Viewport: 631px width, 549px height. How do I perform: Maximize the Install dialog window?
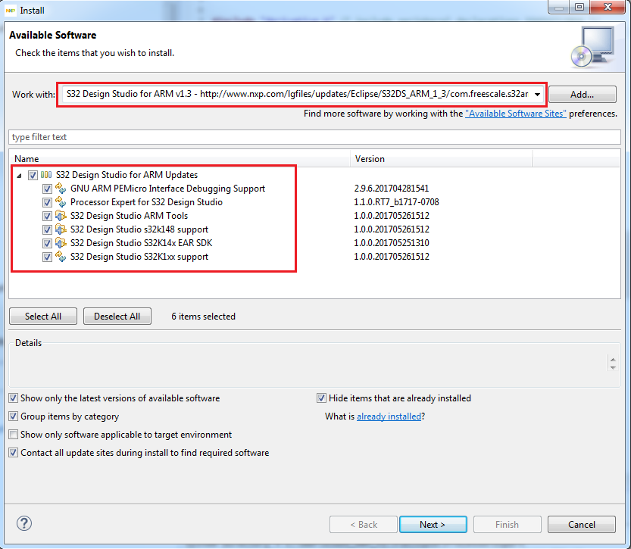tap(579, 7)
